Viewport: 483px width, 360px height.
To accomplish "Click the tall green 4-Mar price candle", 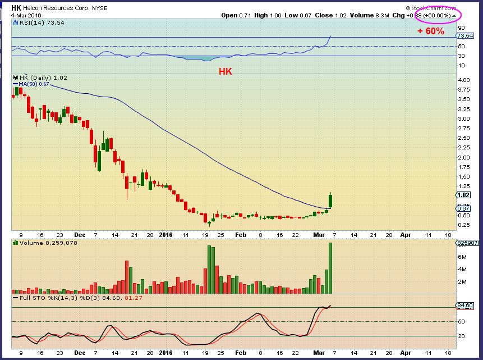I will click(x=330, y=200).
